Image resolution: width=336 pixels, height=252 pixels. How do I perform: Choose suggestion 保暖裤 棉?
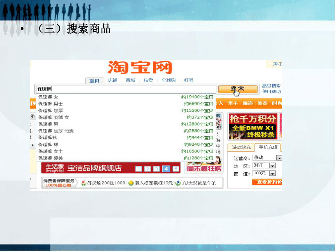(x=126, y=145)
